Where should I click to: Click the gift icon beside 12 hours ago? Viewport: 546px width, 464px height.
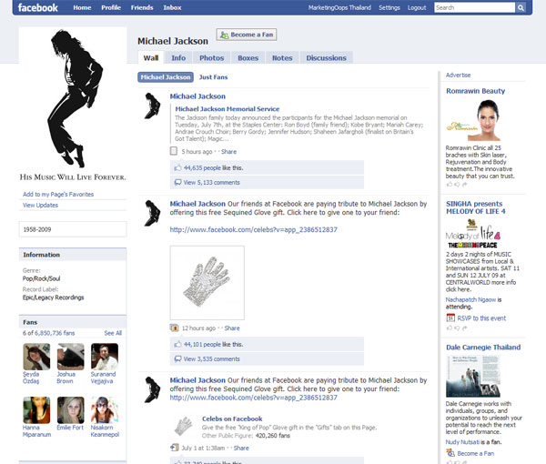point(174,328)
